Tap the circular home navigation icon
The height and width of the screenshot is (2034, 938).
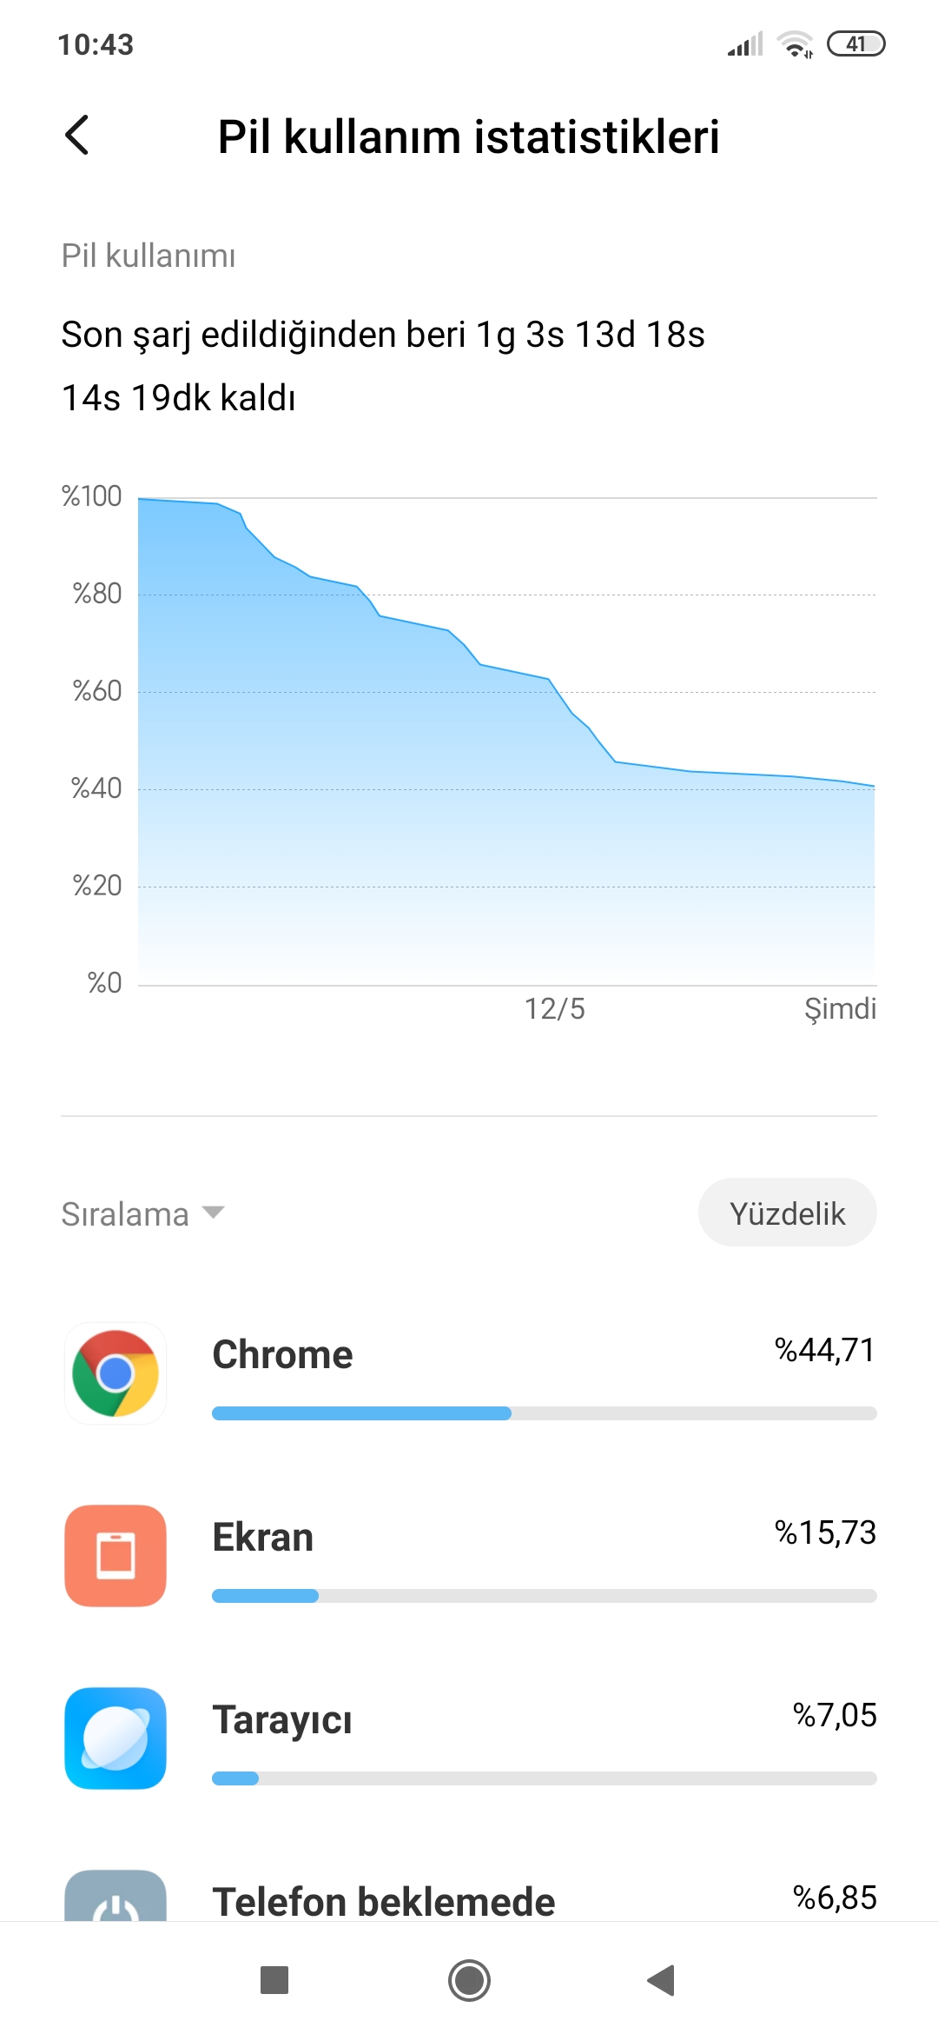pyautogui.click(x=469, y=1980)
